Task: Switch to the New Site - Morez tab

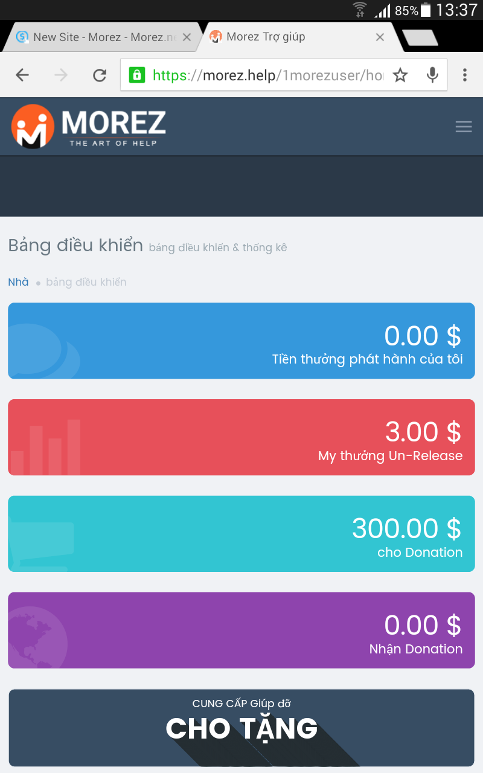Action: pos(100,37)
